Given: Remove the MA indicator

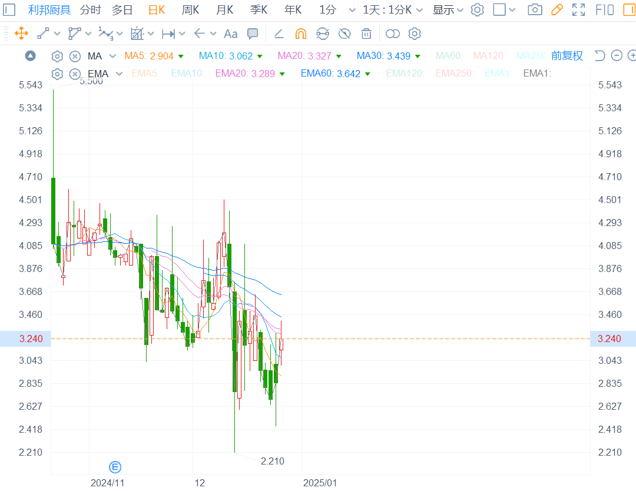Looking at the screenshot, I should 75,56.
